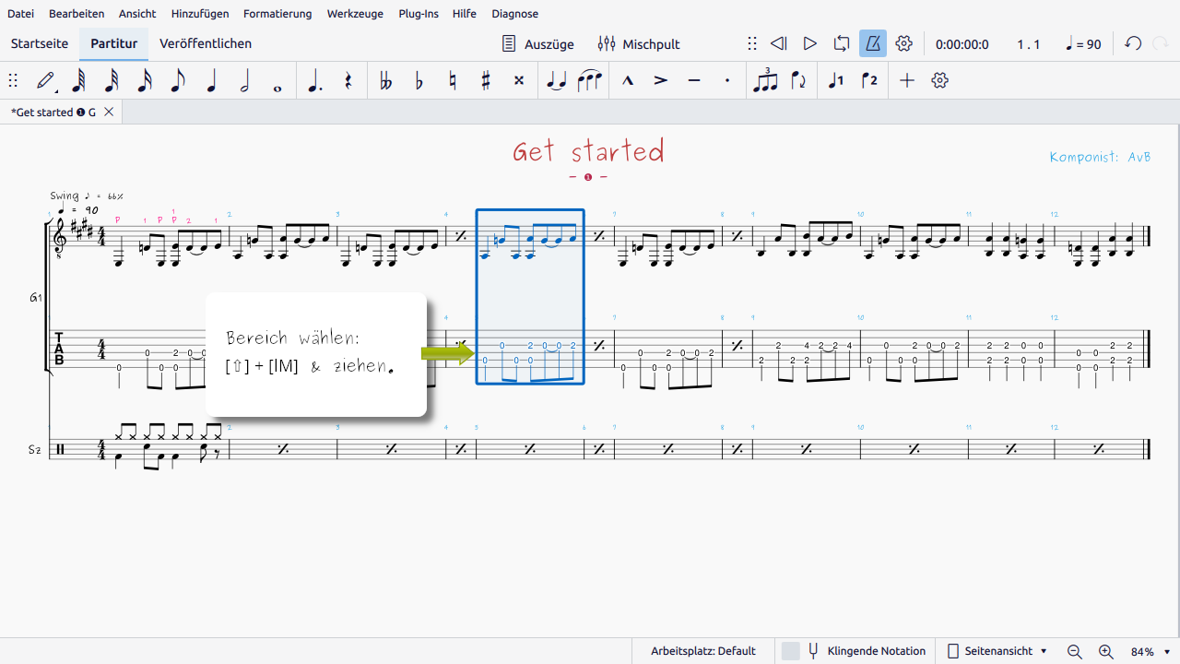1180x664 pixels.
Task: Toggle Klingende Notation concert pitch
Action: [x=867, y=651]
